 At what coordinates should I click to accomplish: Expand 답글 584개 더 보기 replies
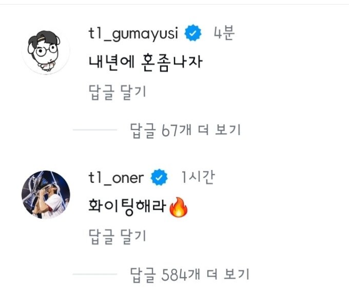tap(189, 274)
